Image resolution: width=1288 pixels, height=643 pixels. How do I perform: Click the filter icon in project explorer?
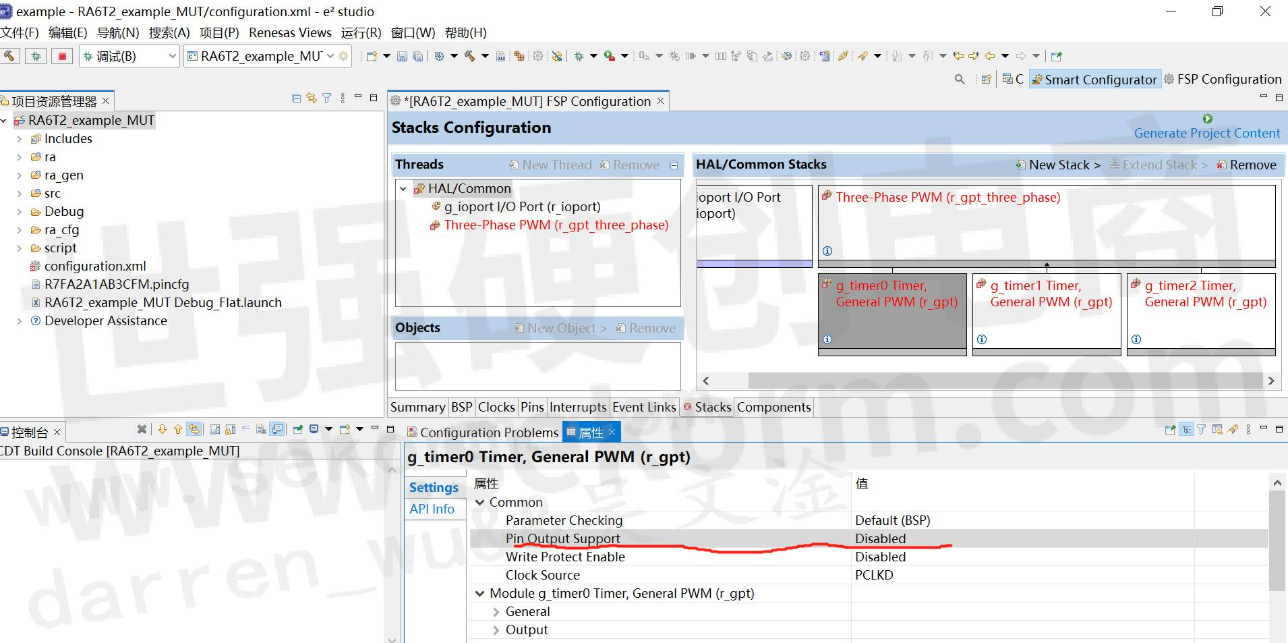pyautogui.click(x=327, y=99)
